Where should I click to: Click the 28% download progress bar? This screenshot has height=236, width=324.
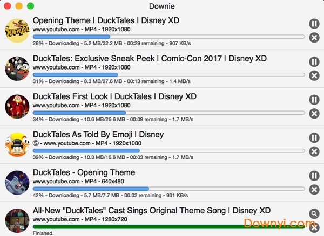[168, 37]
